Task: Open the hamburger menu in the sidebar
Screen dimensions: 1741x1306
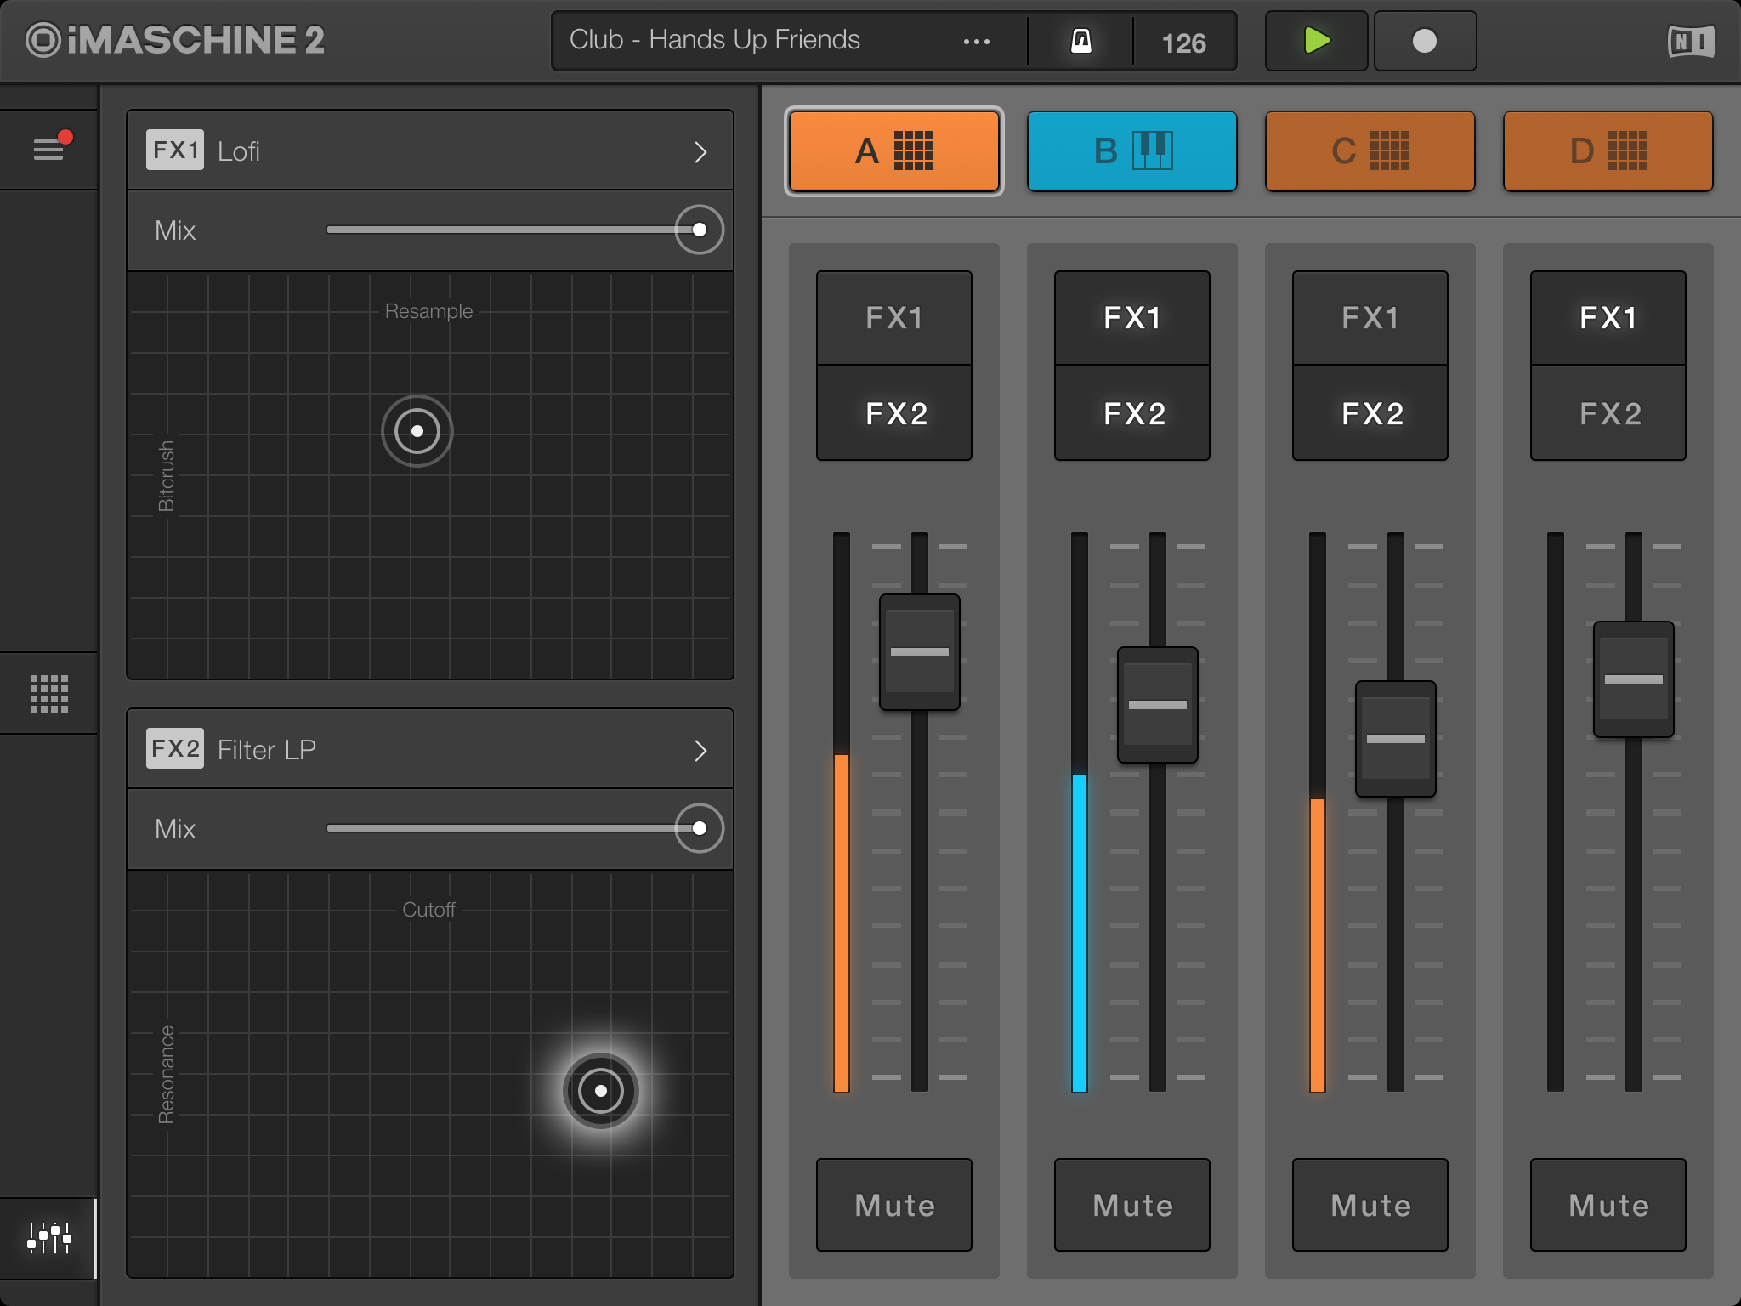Action: 48,150
